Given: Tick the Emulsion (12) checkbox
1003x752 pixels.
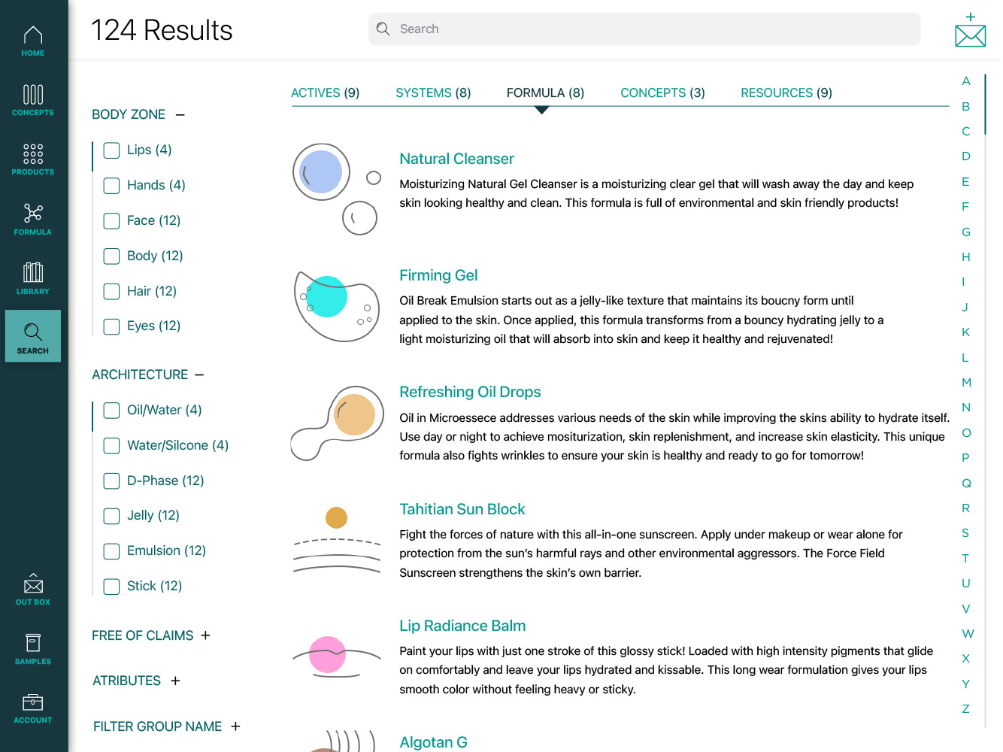Looking at the screenshot, I should [x=111, y=551].
